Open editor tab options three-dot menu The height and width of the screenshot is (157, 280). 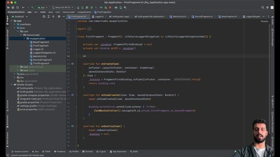[268, 17]
